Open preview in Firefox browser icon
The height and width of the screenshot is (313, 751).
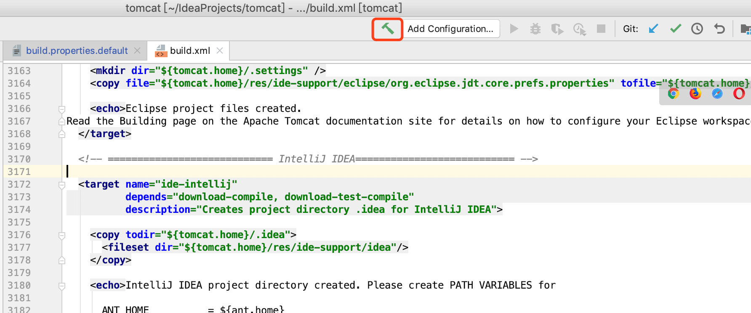click(695, 93)
